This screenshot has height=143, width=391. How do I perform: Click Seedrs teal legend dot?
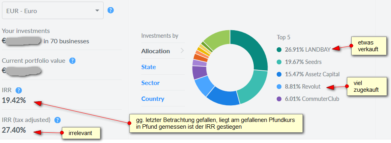click(279, 62)
